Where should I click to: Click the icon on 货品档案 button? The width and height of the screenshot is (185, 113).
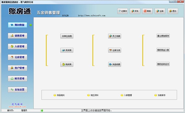(x=110, y=64)
